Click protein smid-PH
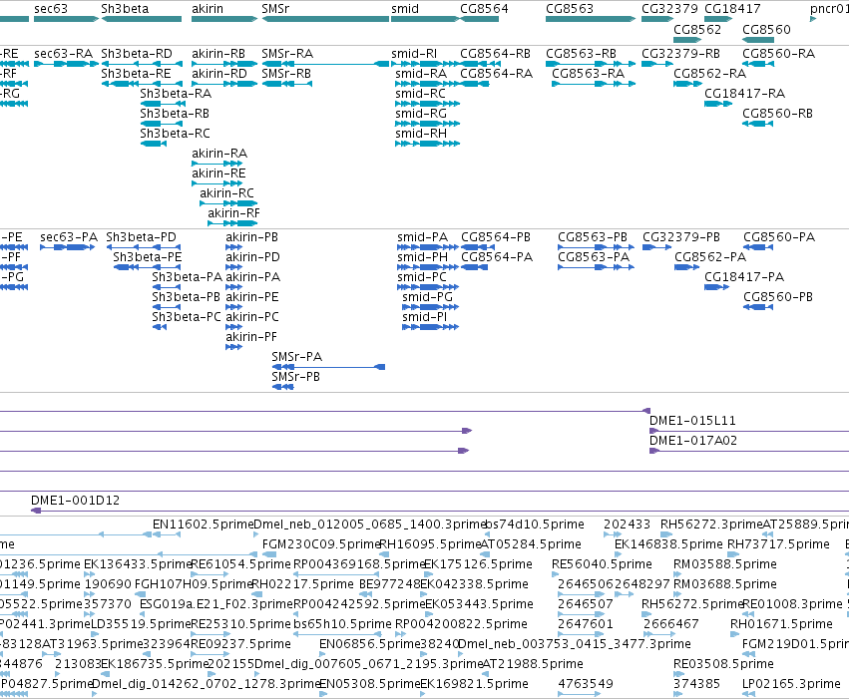This screenshot has width=849, height=699. [x=422, y=257]
